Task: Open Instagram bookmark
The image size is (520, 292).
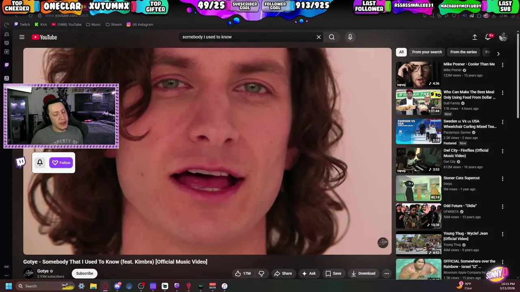Action: [140, 24]
